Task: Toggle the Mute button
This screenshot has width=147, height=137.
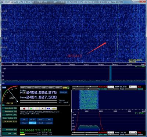Action: [x=24, y=123]
